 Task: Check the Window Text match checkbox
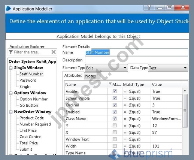coord(115,139)
